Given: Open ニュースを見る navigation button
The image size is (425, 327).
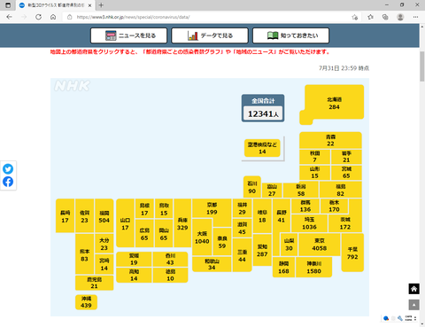Looking at the screenshot, I should pyautogui.click(x=129, y=35).
